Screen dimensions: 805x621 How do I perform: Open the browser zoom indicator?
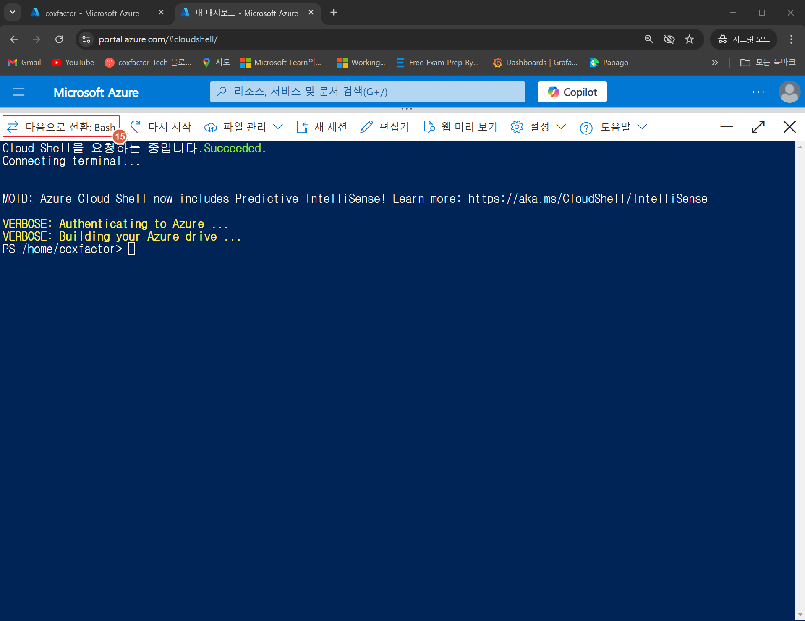(x=648, y=39)
